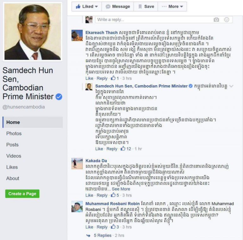Click the camera icon in reply box

216,20
